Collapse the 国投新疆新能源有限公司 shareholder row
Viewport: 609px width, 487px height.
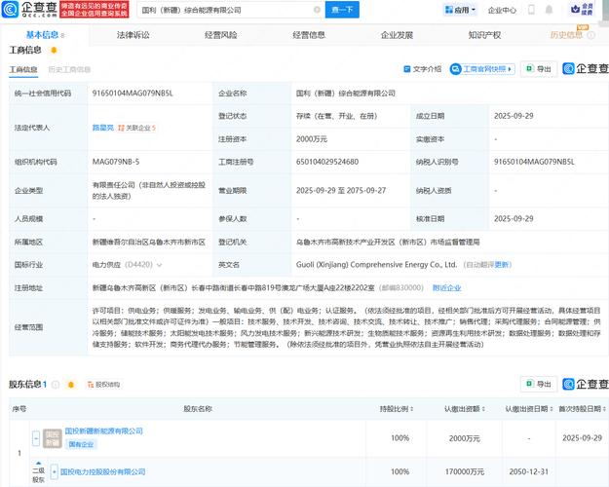click(x=36, y=438)
